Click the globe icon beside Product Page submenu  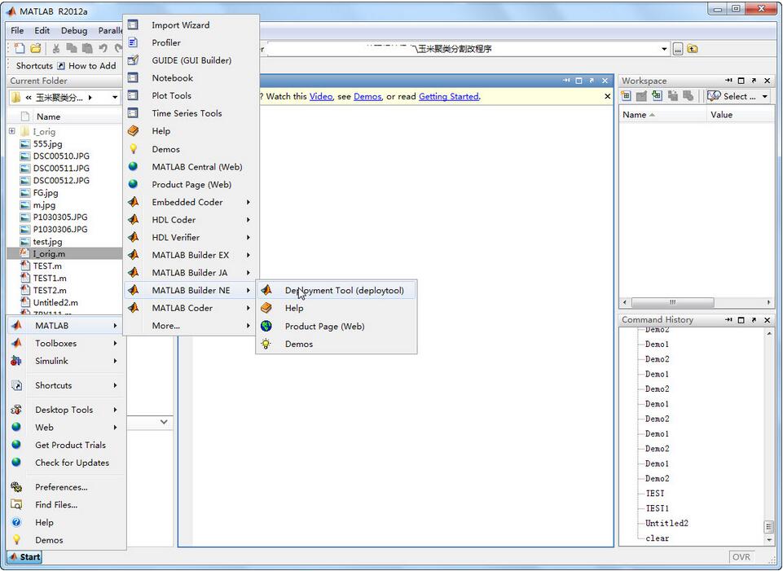[x=266, y=326]
